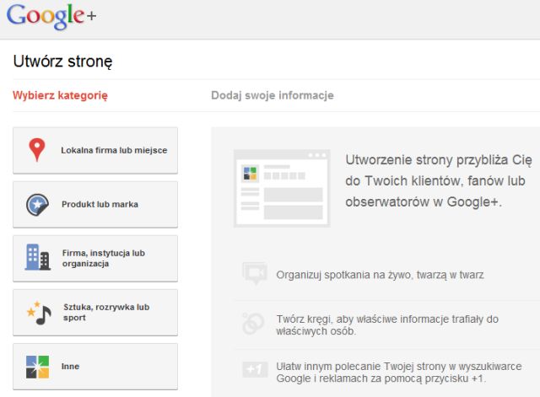Click the +1 badge icon
The width and height of the screenshot is (540, 397).
[255, 370]
